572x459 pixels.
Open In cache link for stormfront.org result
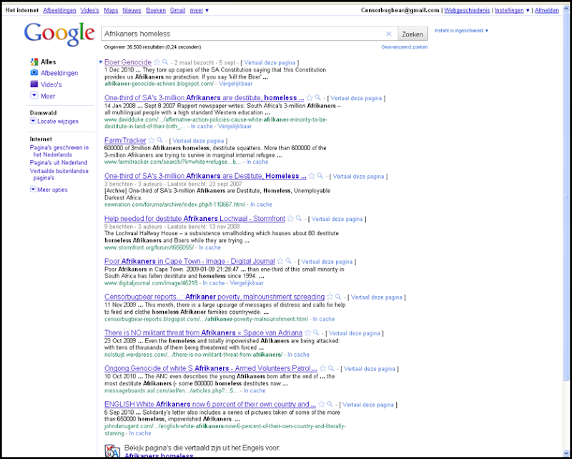[209, 247]
